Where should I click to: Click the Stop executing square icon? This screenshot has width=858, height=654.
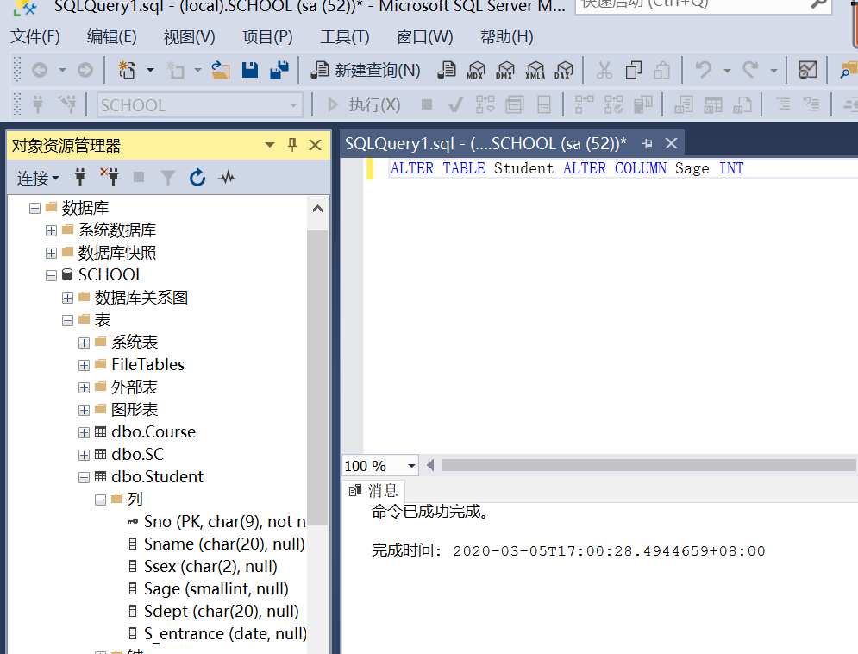point(427,104)
